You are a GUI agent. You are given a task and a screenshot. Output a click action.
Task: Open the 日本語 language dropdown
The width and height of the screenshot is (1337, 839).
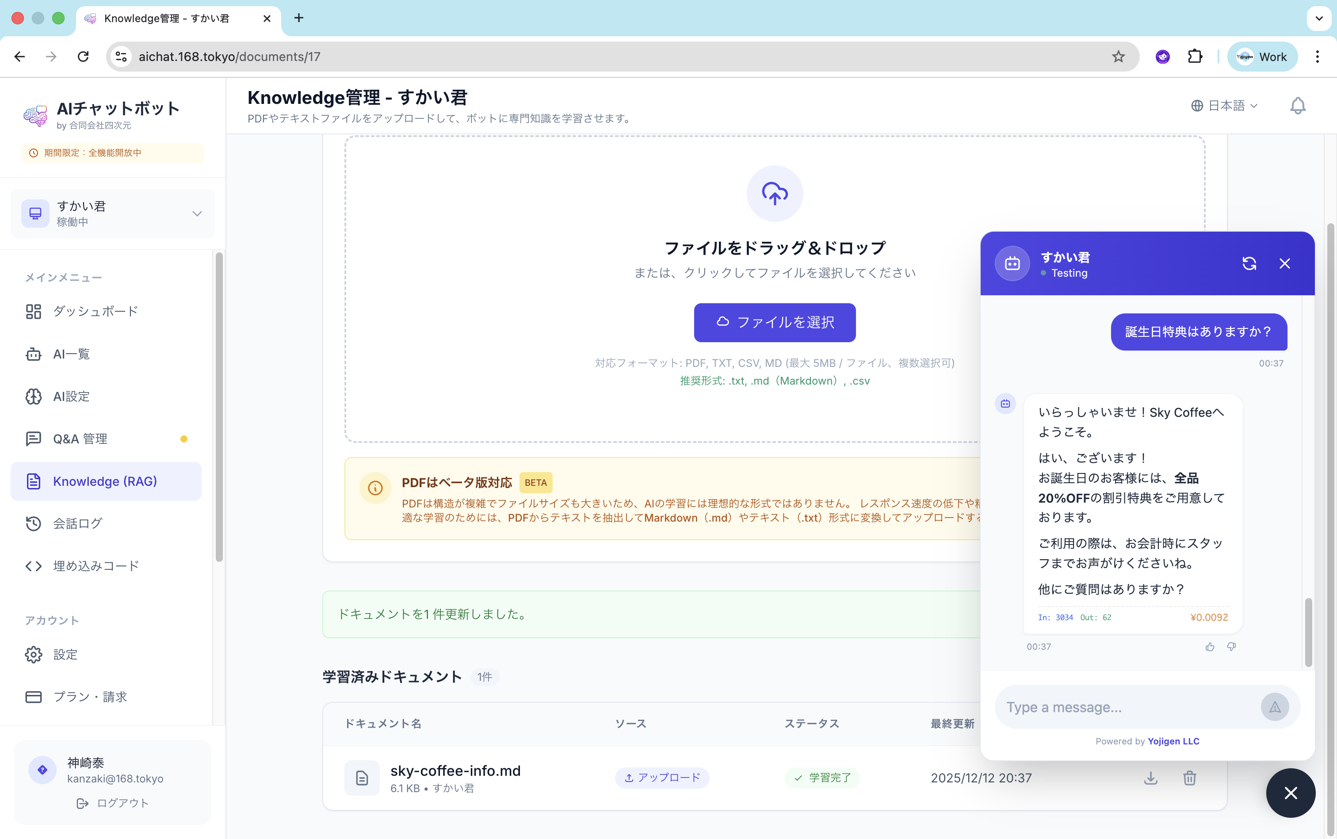click(x=1224, y=106)
